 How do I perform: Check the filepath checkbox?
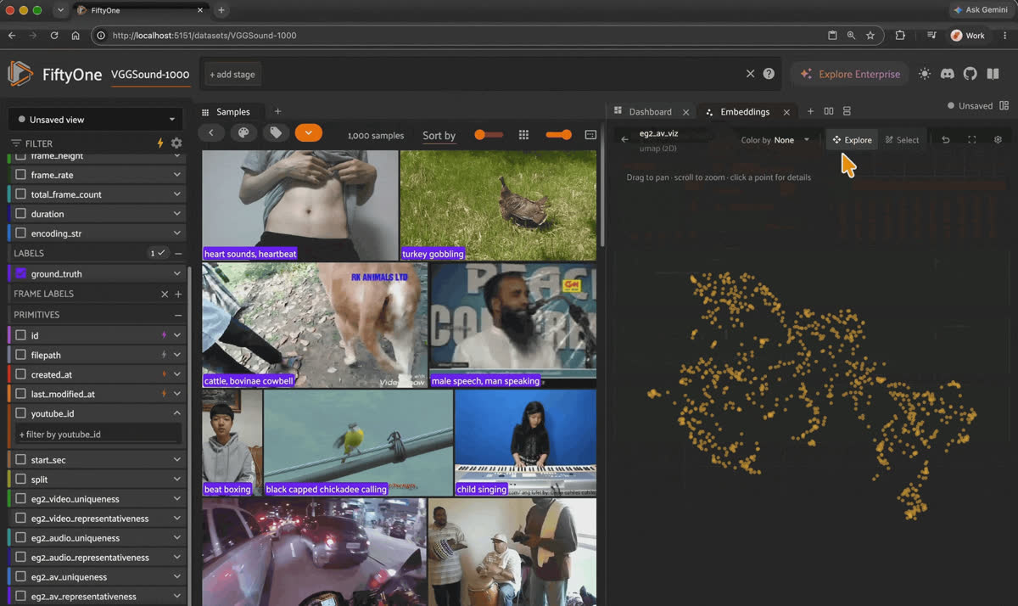click(21, 355)
